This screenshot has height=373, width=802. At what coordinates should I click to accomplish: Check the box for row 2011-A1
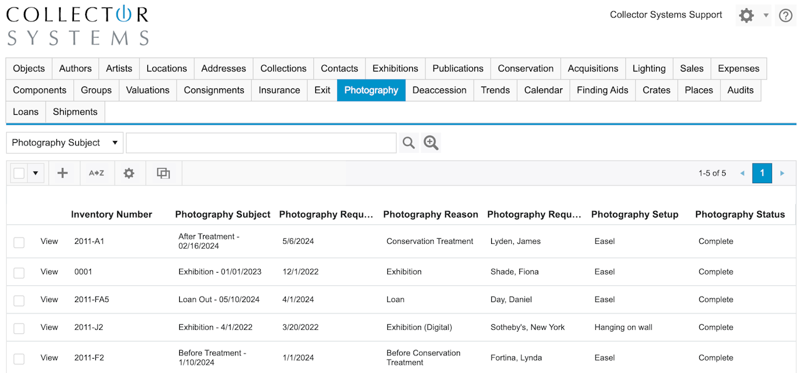[x=19, y=242]
